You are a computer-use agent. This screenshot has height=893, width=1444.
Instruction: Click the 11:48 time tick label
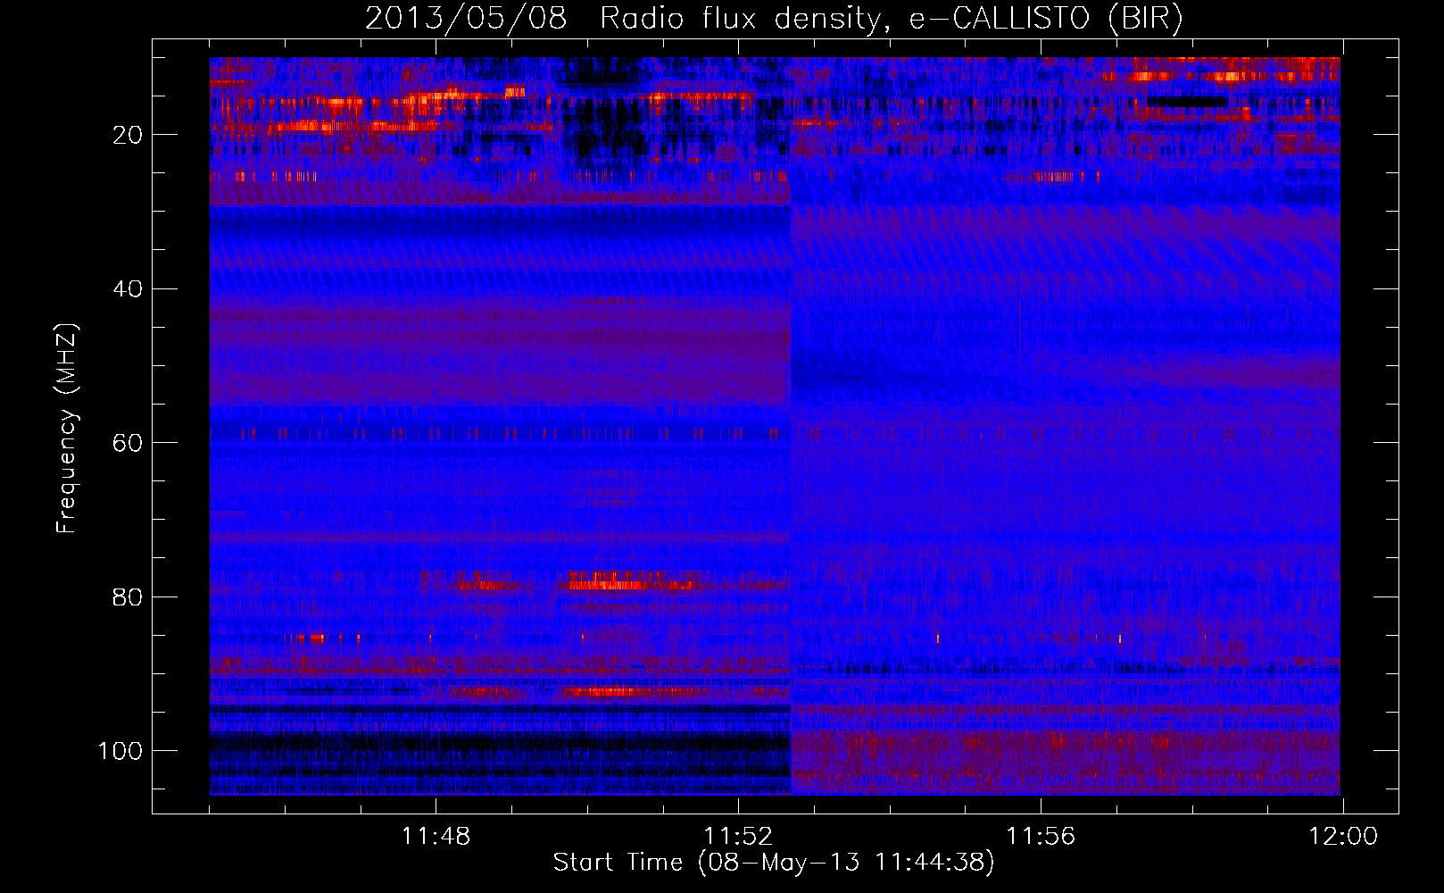click(x=436, y=837)
